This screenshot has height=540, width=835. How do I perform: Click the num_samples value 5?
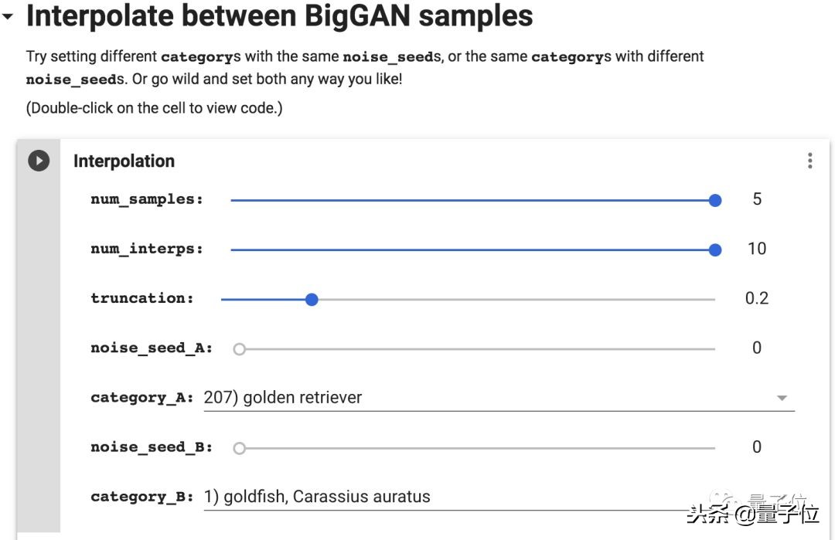pyautogui.click(x=757, y=199)
